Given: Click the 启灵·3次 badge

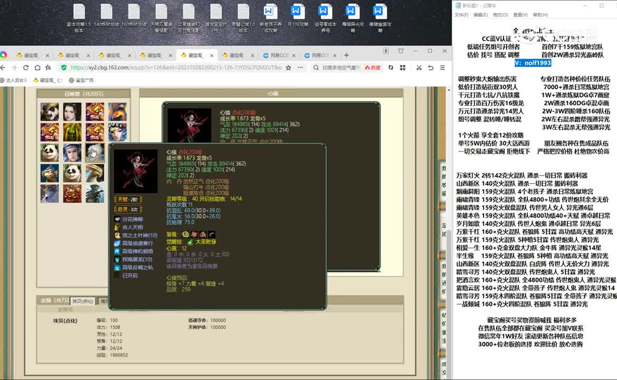Looking at the screenshot, I should pyautogui.click(x=128, y=209).
